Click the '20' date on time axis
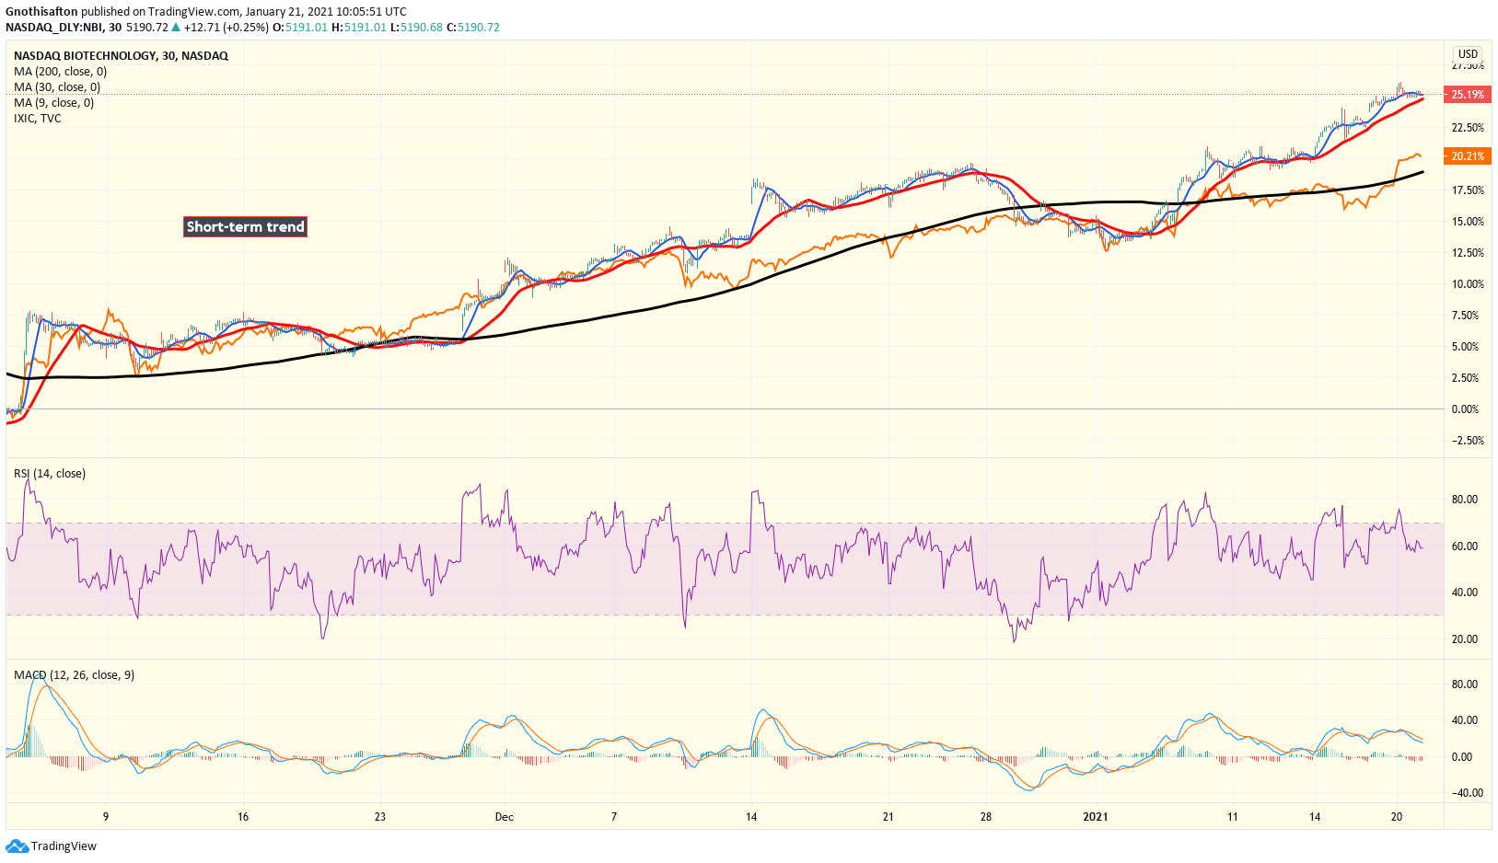The width and height of the screenshot is (1498, 863). coord(1397,817)
